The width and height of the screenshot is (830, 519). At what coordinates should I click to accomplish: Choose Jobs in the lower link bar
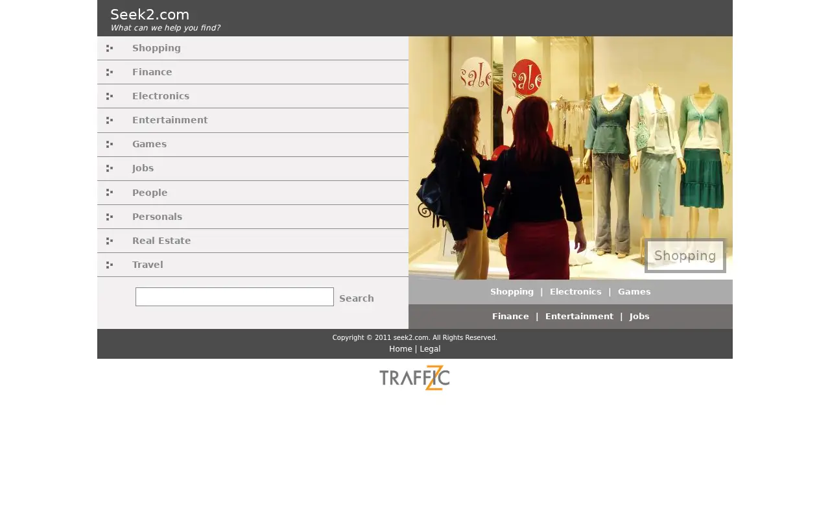tap(639, 317)
